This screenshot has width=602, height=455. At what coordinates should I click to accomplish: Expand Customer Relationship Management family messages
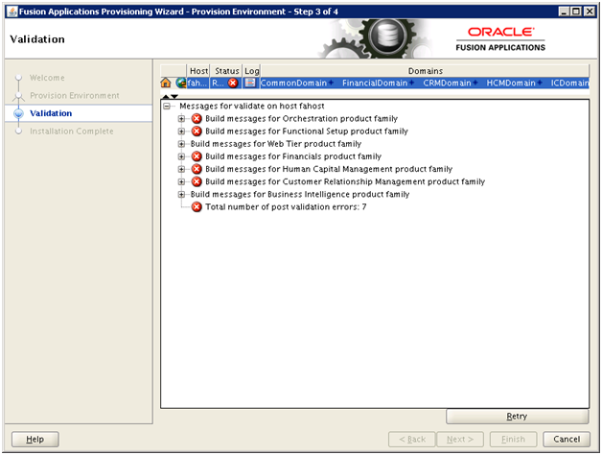click(181, 181)
